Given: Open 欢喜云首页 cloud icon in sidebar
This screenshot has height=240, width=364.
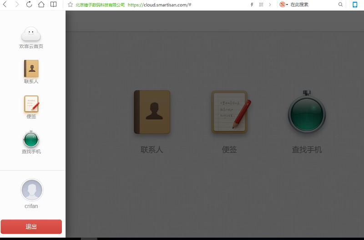Looking at the screenshot, I should [31, 34].
